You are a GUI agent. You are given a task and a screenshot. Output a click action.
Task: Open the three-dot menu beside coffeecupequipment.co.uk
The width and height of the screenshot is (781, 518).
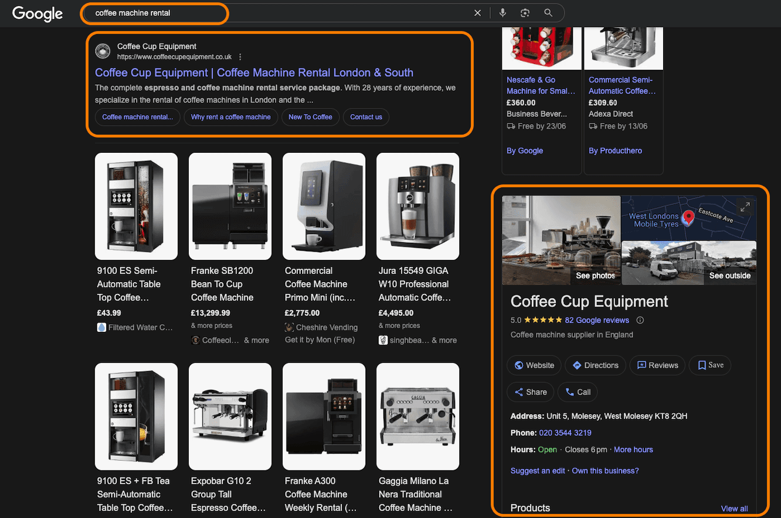pyautogui.click(x=240, y=57)
